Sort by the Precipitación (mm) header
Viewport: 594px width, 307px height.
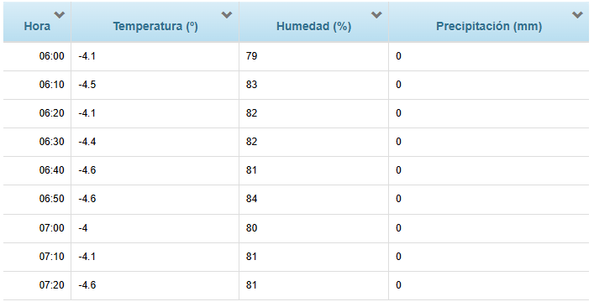[x=489, y=27]
